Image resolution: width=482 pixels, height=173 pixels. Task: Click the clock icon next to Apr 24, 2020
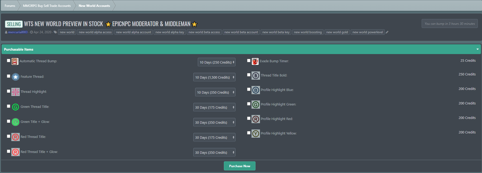[x=32, y=32]
